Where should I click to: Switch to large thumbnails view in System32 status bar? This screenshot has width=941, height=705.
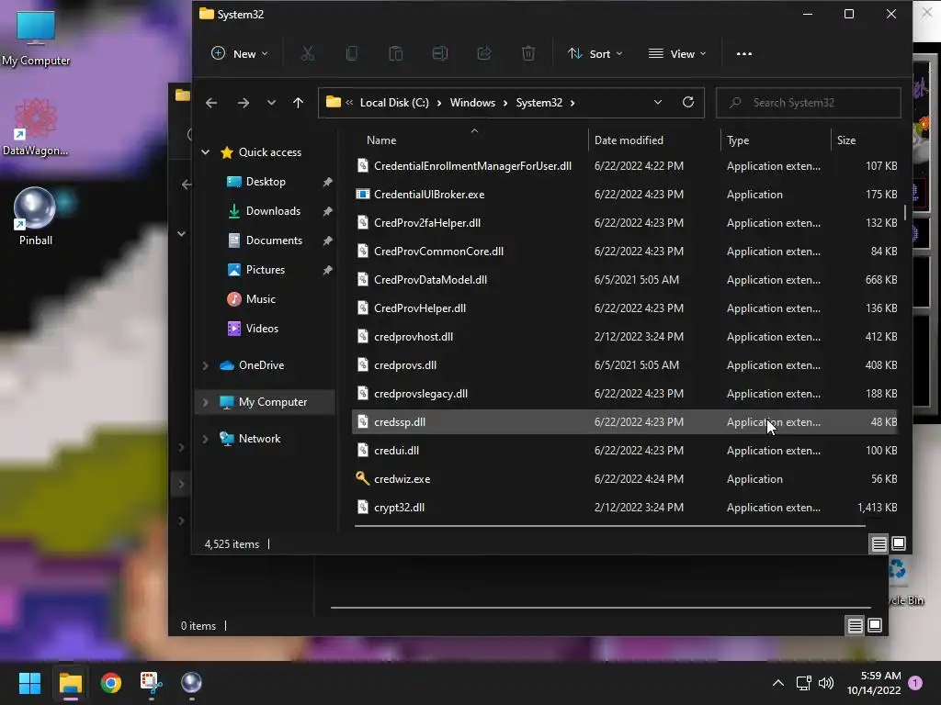pos(899,543)
